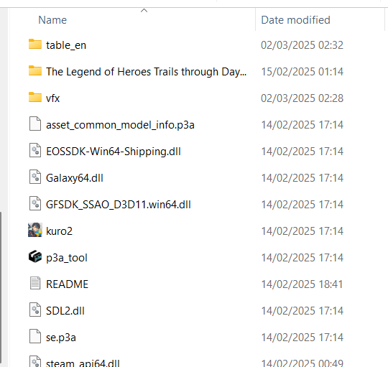Select the se.p3a file name
The height and width of the screenshot is (367, 388).
pos(61,338)
